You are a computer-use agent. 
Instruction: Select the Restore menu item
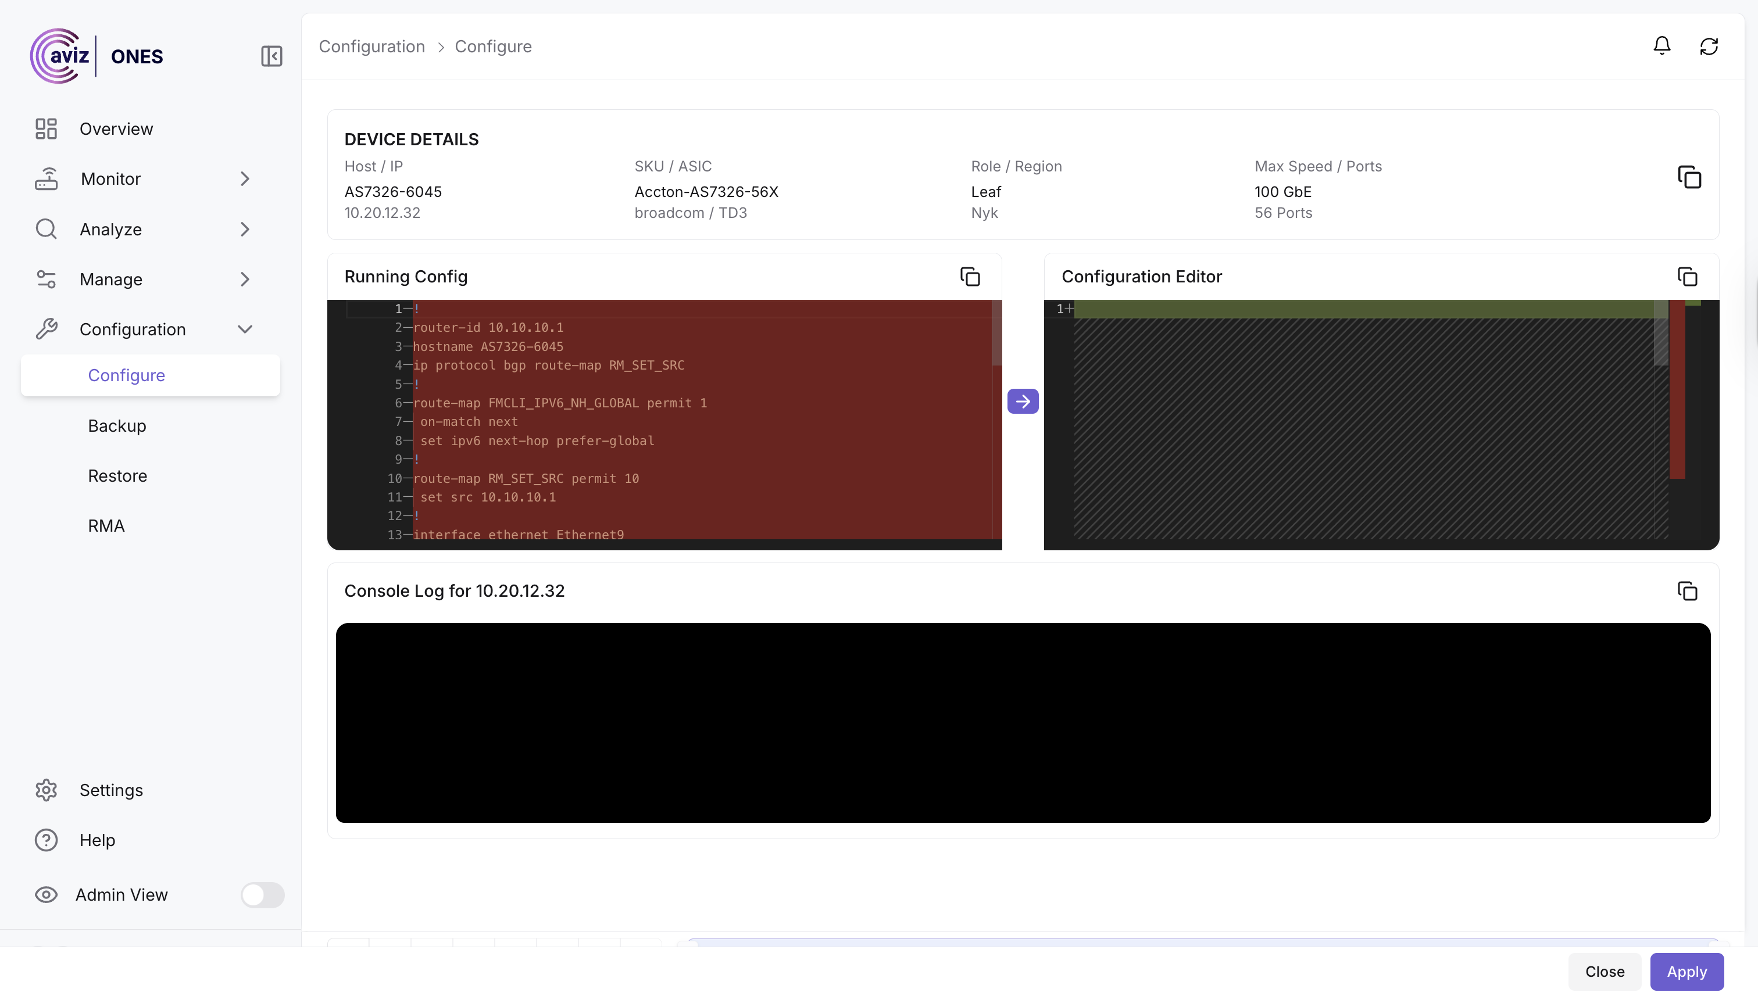[117, 475]
